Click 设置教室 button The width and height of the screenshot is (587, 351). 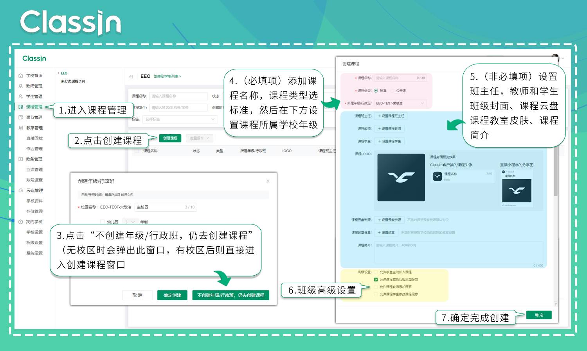click(x=387, y=232)
